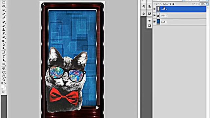Select the Path Selection arrow tool
This screenshot has width=210, height=118.
coord(4,60)
